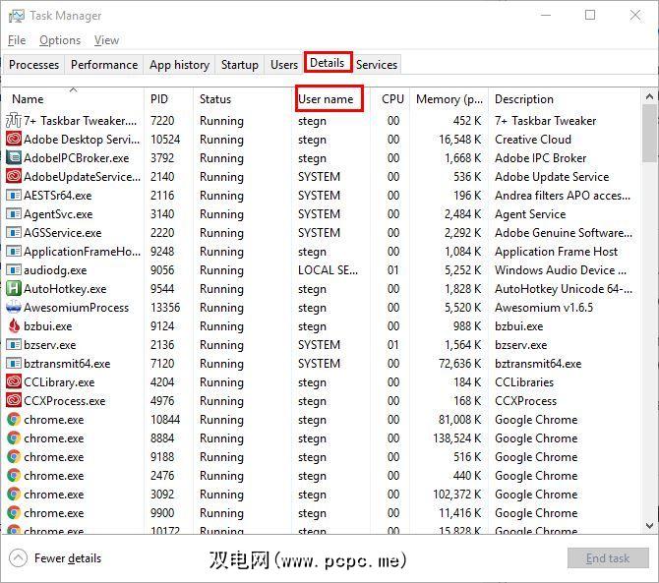Select memory value 138,524 K
Viewport: 659px width, 583px height.
457,438
